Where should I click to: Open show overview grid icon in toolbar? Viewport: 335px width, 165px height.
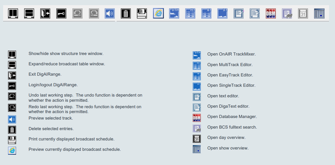click(319, 13)
